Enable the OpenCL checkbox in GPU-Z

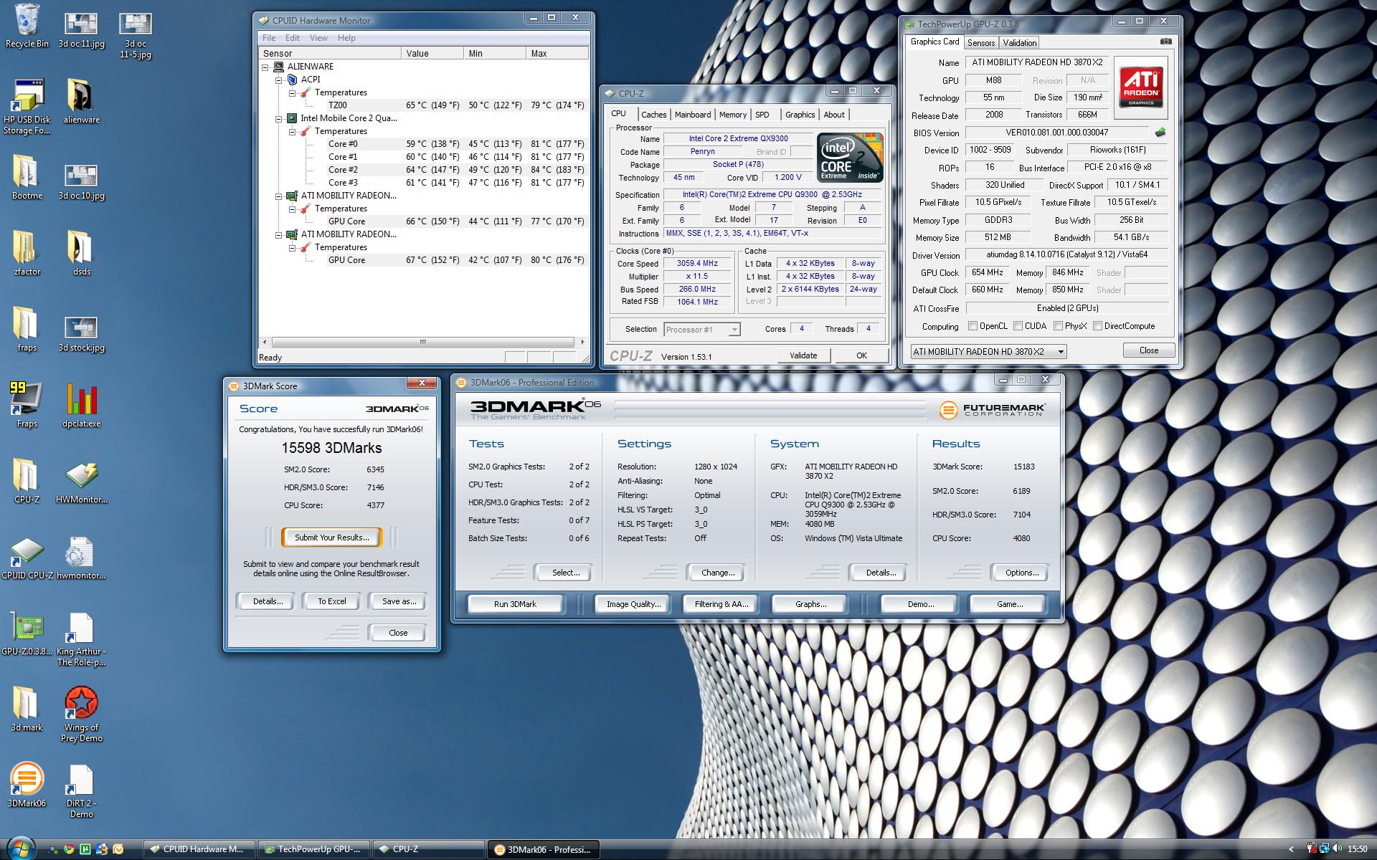(973, 326)
